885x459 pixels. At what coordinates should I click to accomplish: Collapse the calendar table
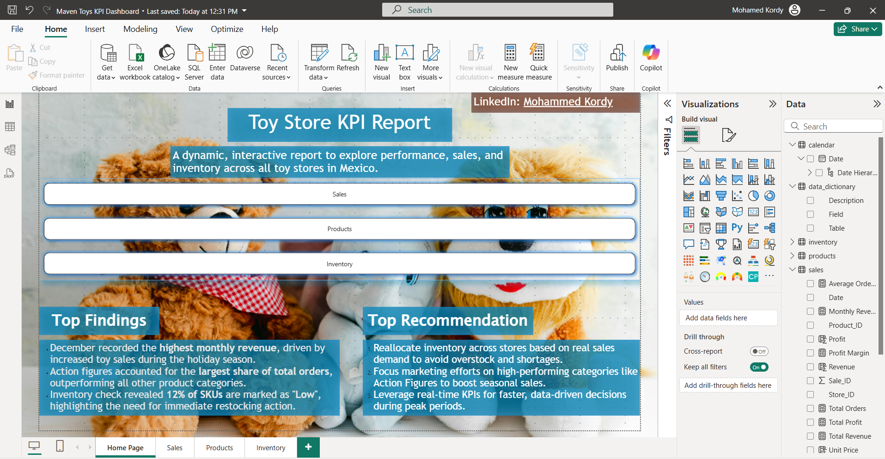point(792,145)
